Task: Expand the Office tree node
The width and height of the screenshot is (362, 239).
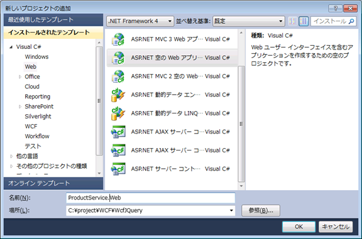Action: pos(20,77)
